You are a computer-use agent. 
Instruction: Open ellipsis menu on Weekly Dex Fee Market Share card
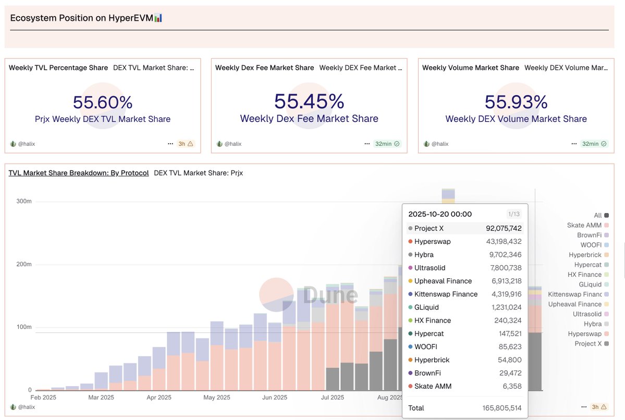click(367, 144)
